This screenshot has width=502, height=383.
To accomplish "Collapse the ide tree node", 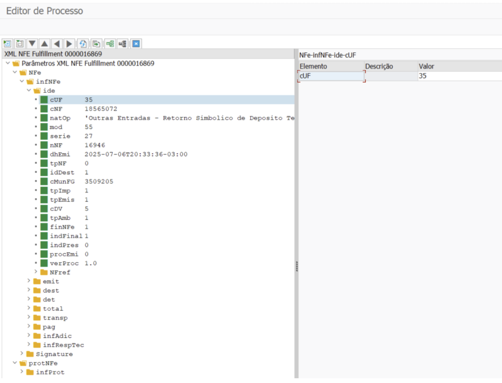I will pyautogui.click(x=29, y=91).
